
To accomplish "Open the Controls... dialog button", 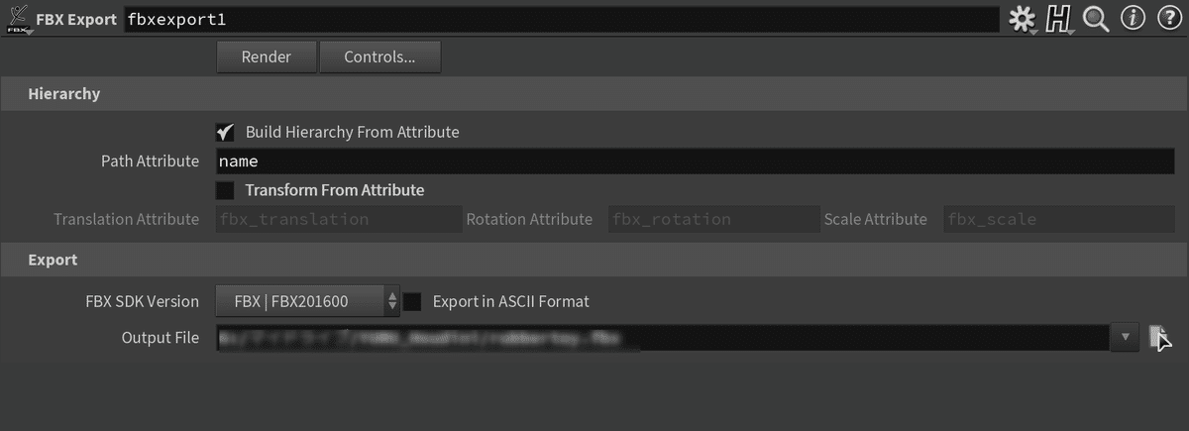I will point(379,56).
